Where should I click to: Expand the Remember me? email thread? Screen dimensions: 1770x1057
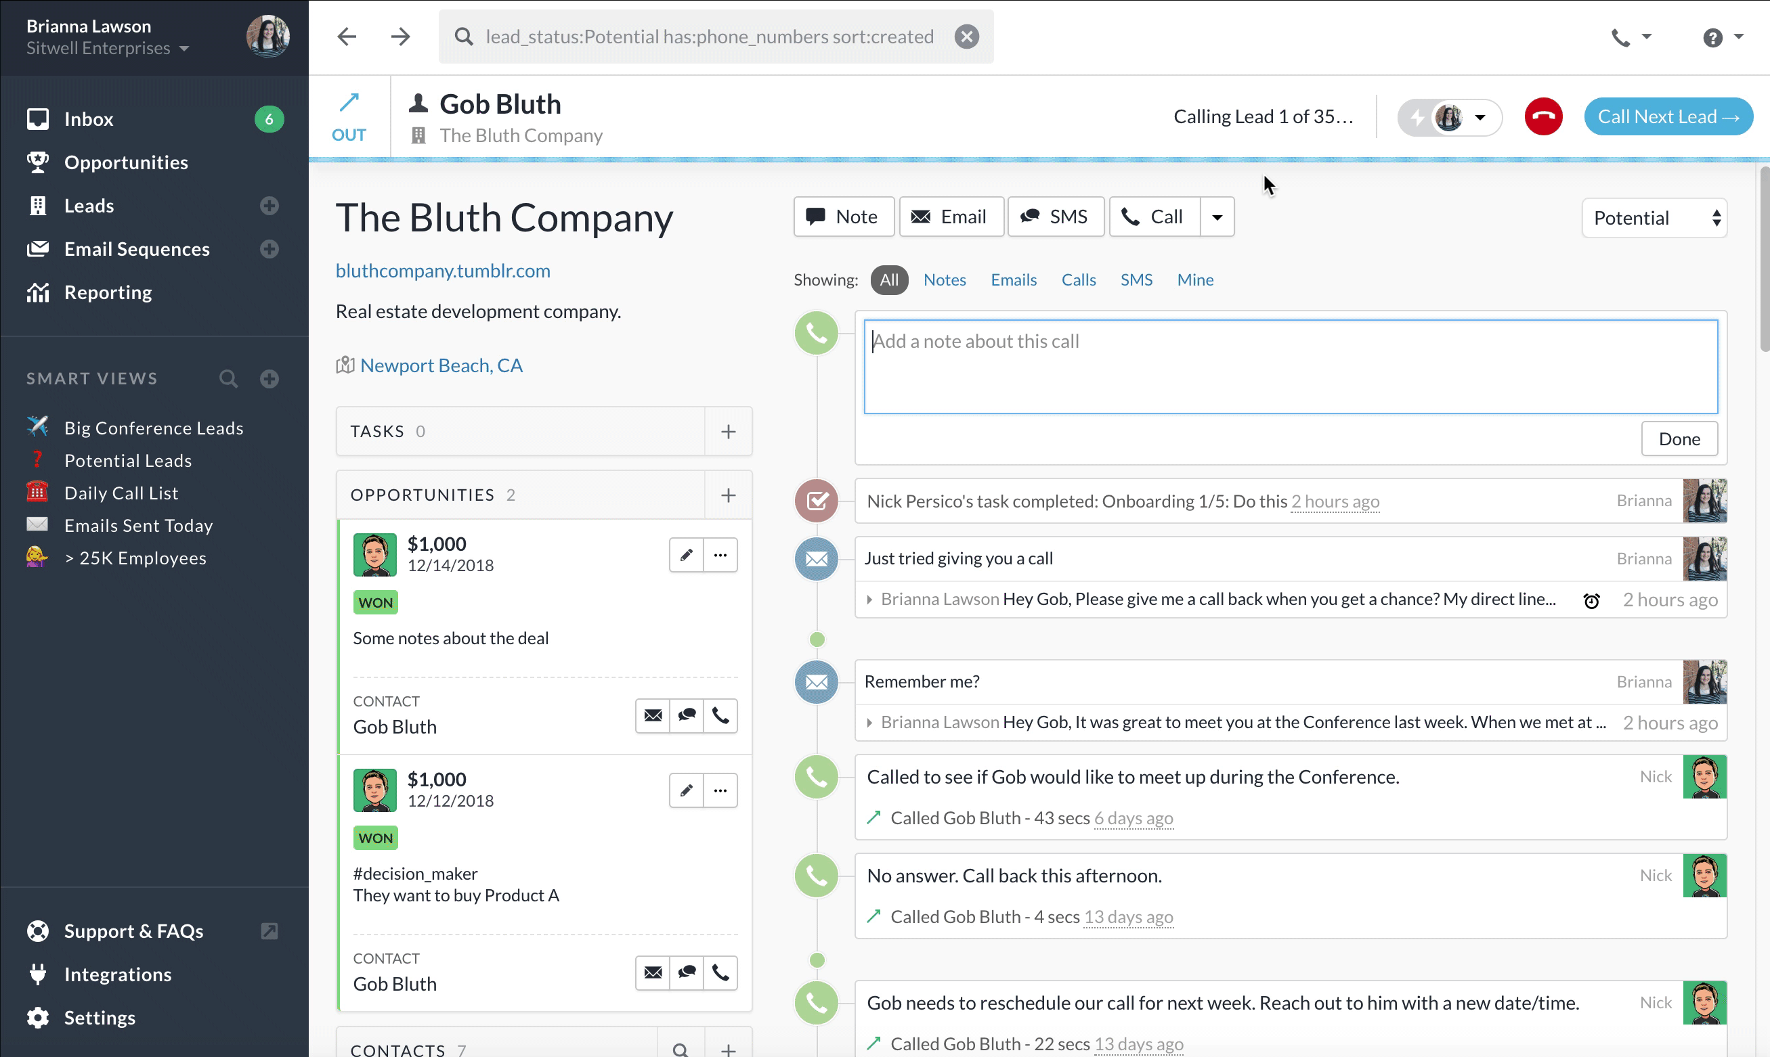869,723
